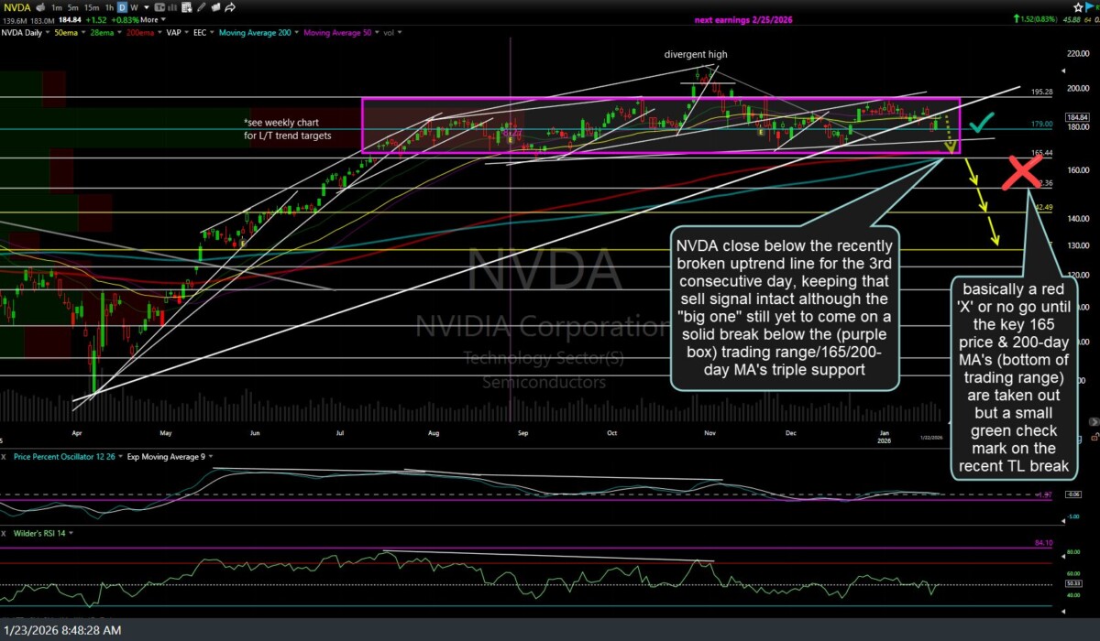Screen dimensions: 1100x641
Task: Select the pencil drawing tool icon
Action: pos(200,7)
